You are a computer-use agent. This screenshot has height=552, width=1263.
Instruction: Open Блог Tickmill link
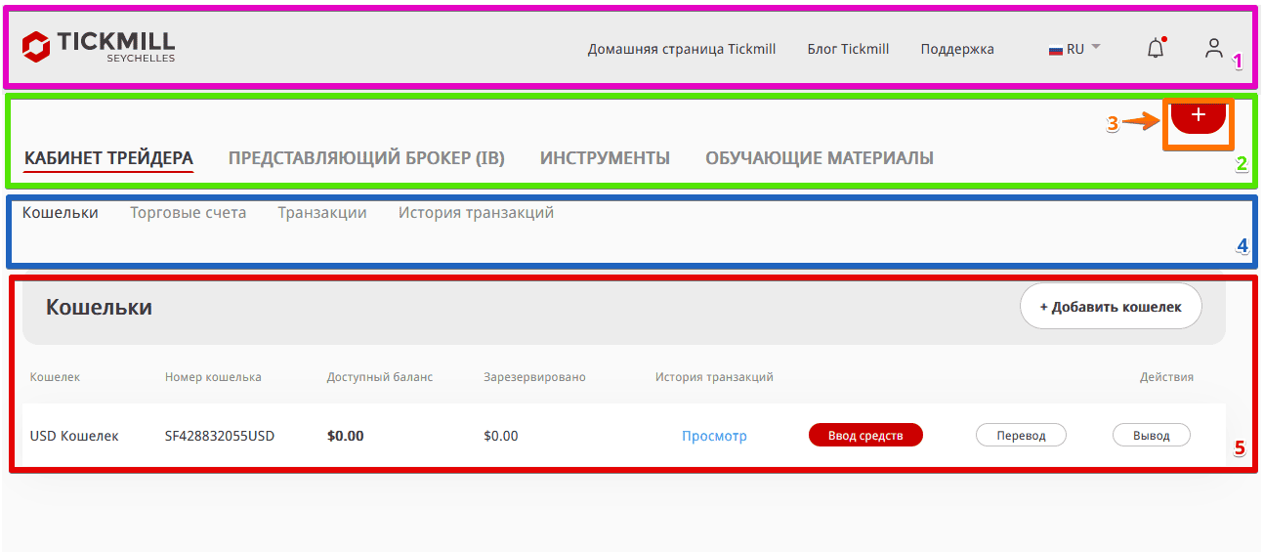pos(849,49)
